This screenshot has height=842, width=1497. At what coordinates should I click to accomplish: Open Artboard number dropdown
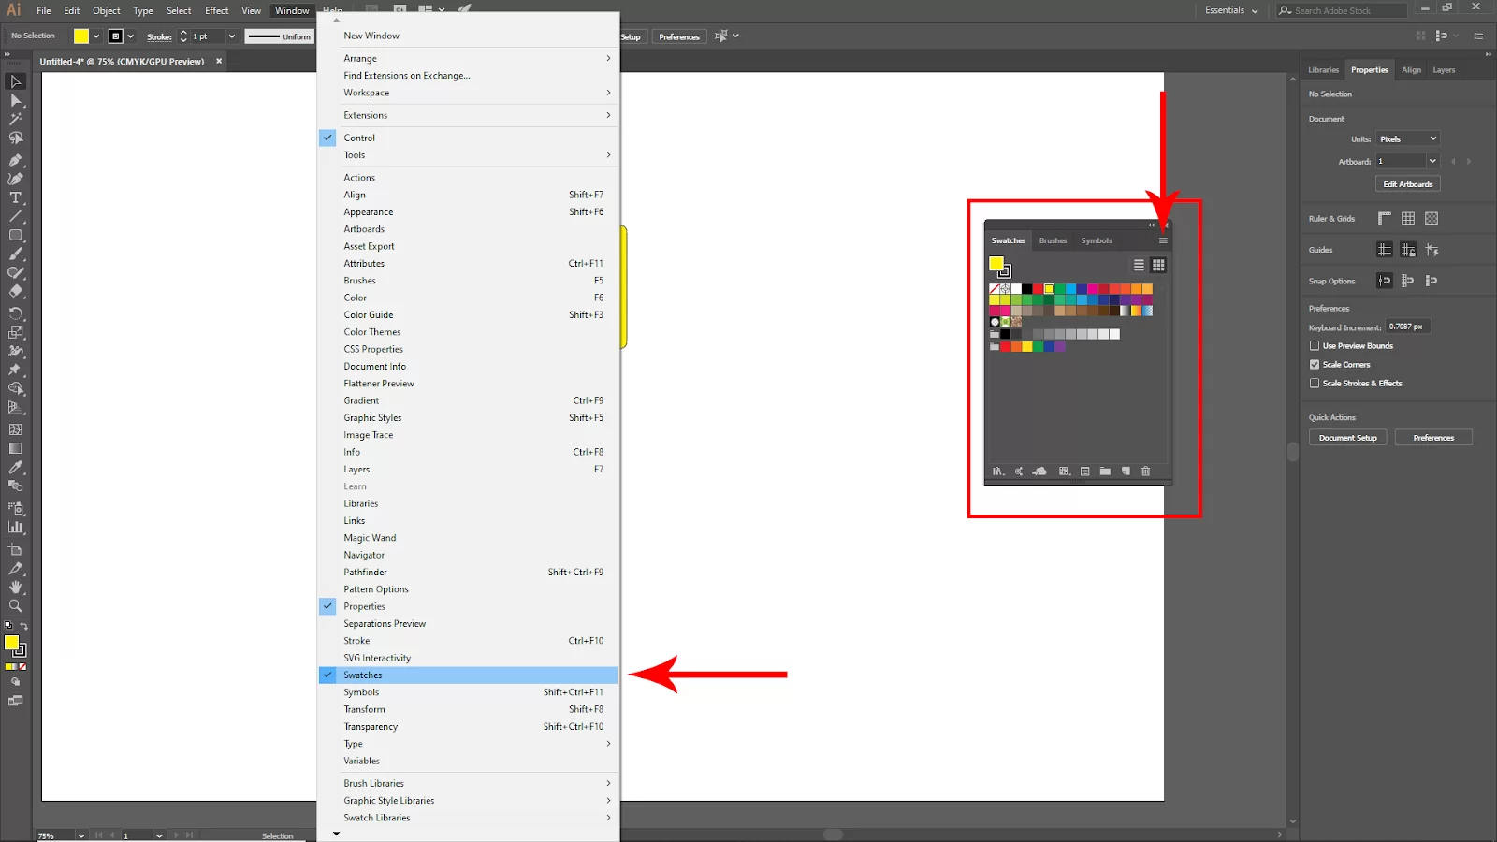(1432, 161)
